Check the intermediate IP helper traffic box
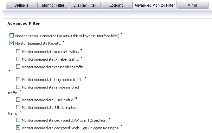Screen dimensions: 212x133 (18, 59)
